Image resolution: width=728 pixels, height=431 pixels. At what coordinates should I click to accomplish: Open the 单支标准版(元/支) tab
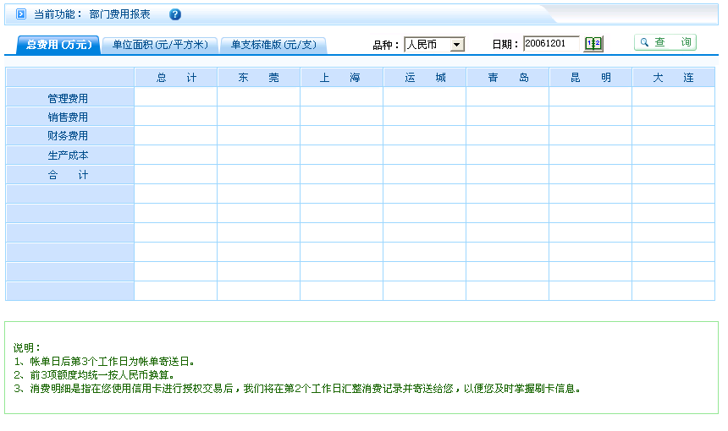[273, 45]
